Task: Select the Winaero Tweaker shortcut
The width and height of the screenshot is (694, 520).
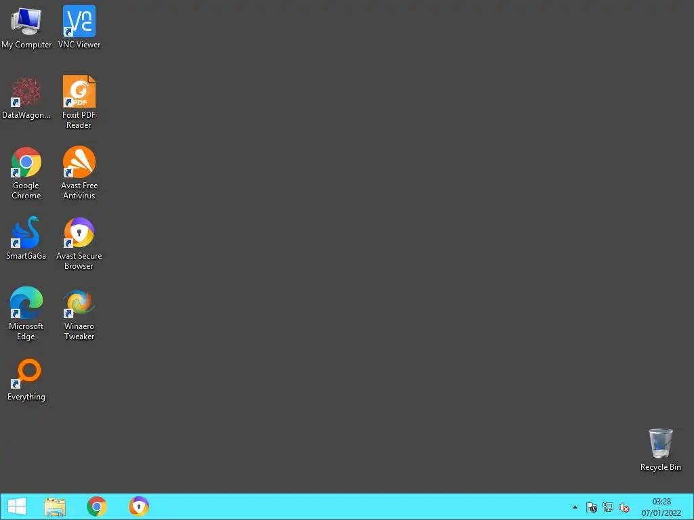Action: pos(79,313)
